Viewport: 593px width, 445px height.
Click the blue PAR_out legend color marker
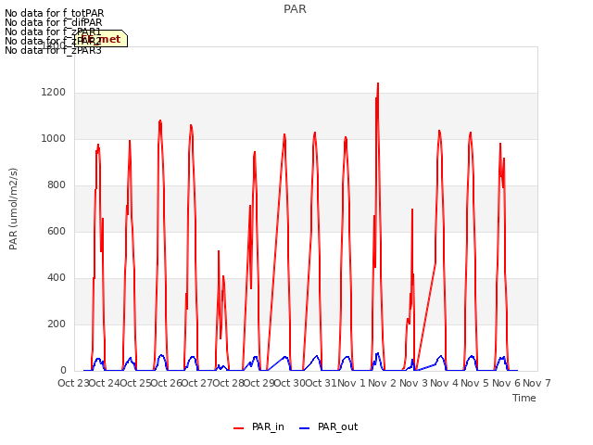(305, 428)
